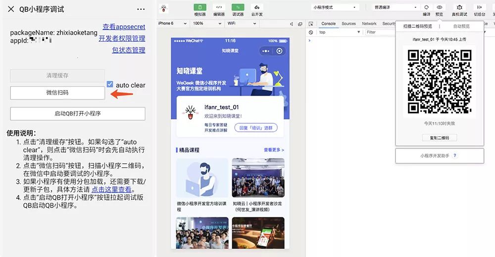Click the console Filter input field
This screenshot has height=257, width=495.
click(x=380, y=32)
